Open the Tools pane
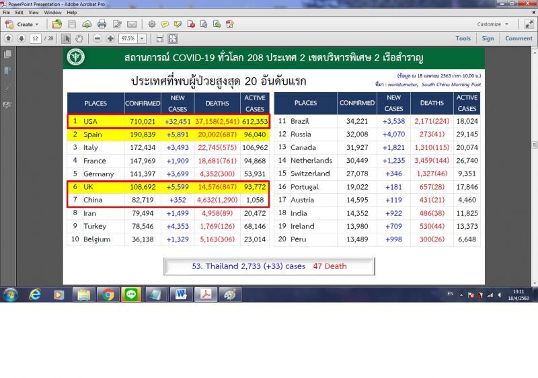This screenshot has height=378, width=538. 463,38
